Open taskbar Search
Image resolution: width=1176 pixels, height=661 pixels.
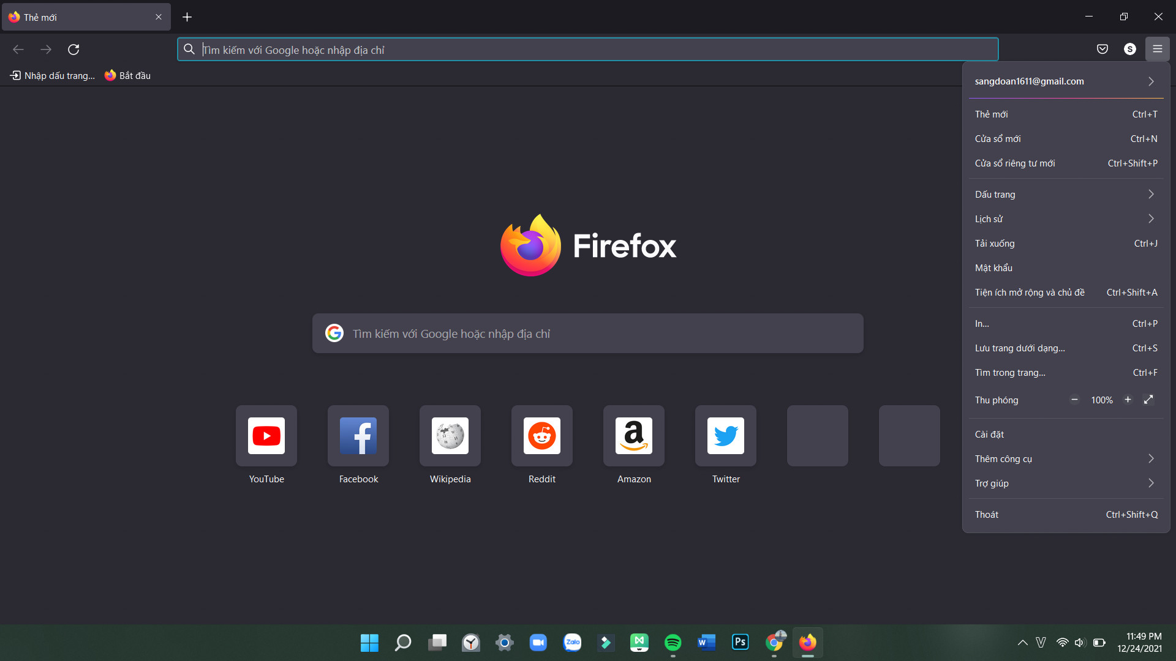click(x=403, y=643)
